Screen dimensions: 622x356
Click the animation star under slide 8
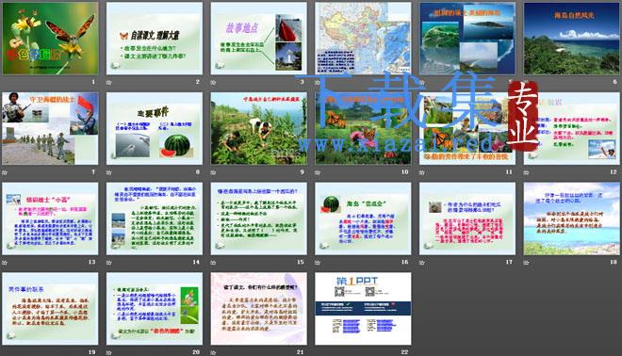click(x=109, y=172)
